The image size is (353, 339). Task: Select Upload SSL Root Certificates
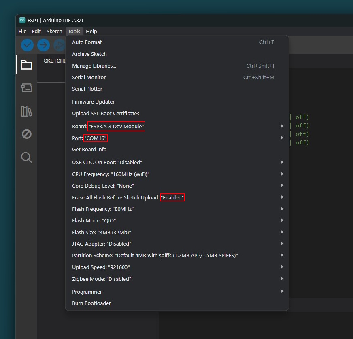177,113
